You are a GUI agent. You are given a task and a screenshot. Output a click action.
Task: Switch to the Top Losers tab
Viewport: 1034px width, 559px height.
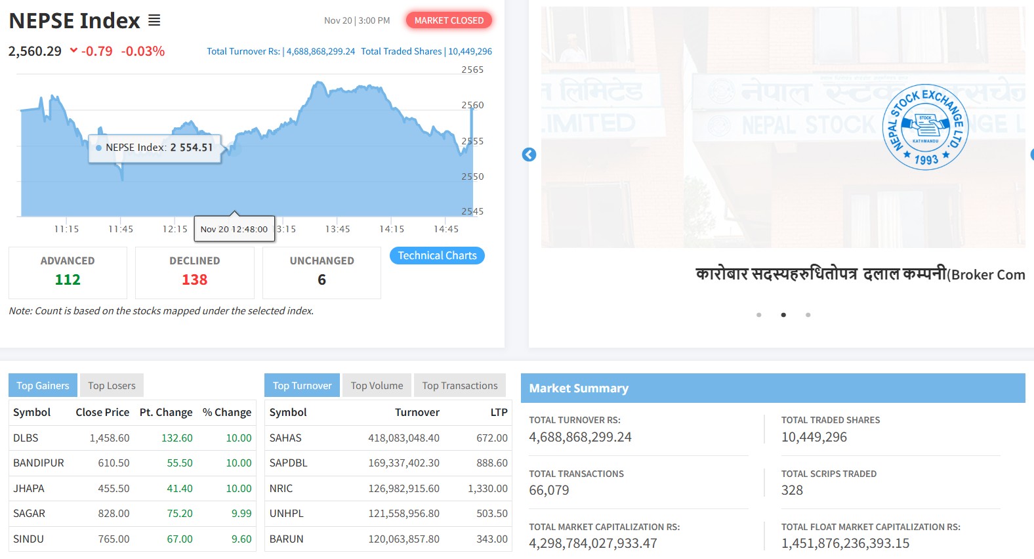pyautogui.click(x=112, y=386)
